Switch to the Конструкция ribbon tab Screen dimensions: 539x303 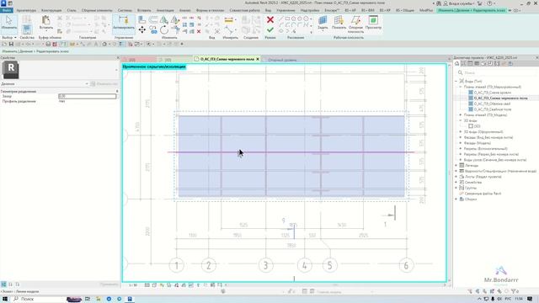point(51,10)
